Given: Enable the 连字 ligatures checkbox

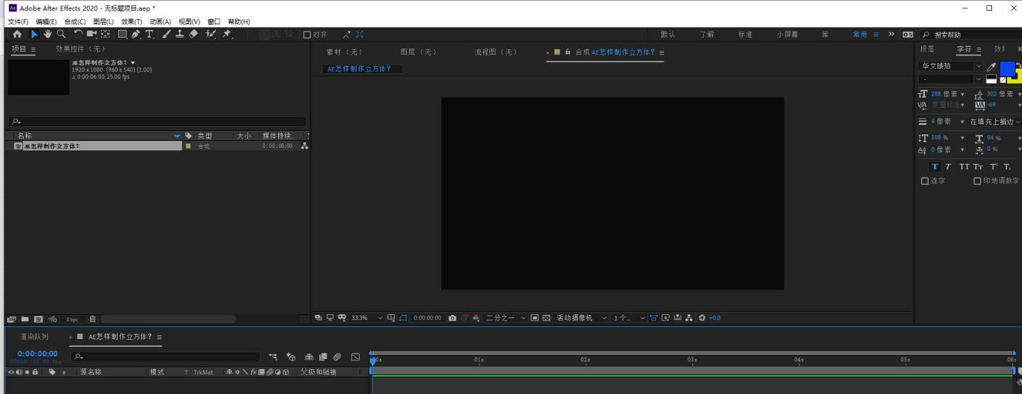Looking at the screenshot, I should [x=925, y=181].
